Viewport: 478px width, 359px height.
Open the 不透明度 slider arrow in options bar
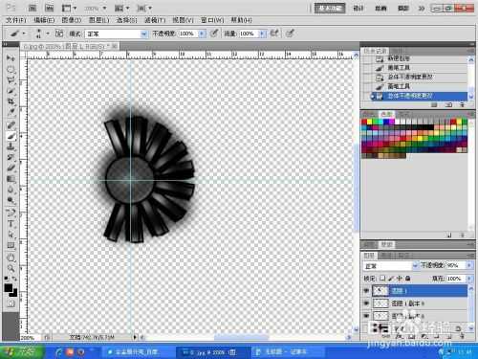(202, 34)
